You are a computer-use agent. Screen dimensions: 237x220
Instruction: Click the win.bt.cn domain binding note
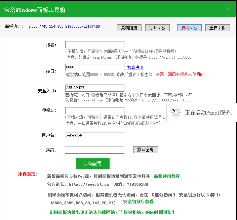129,57
